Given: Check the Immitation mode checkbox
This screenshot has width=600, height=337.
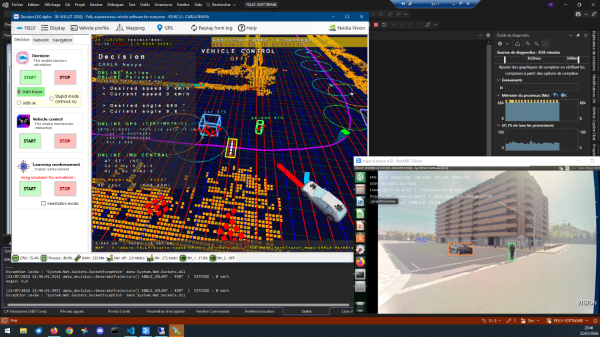Looking at the screenshot, I should pyautogui.click(x=43, y=203).
